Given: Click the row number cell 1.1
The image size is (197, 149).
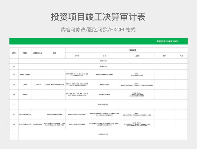Looking at the screenshot, I should [14, 66].
